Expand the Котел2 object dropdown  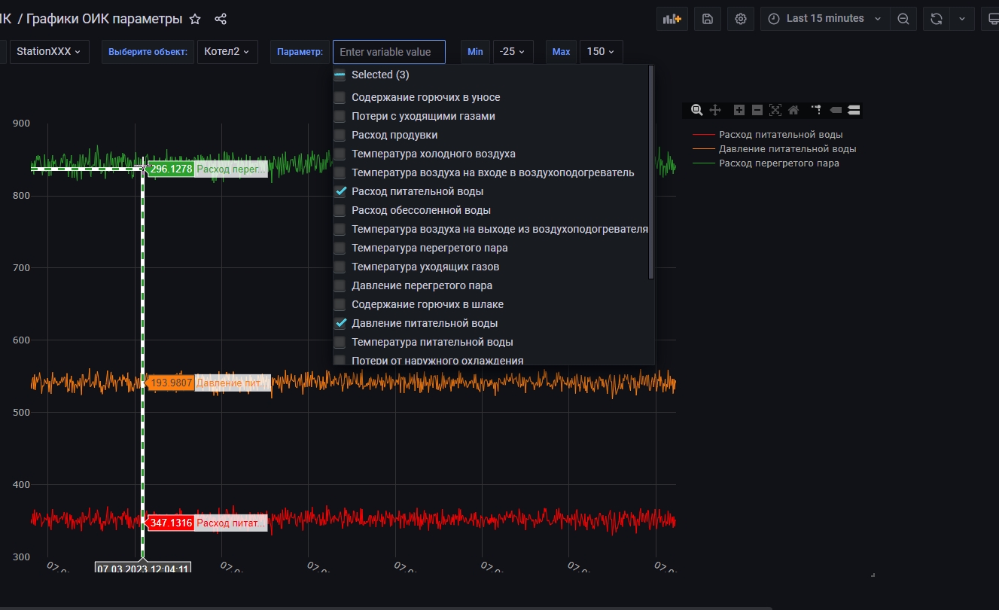tap(227, 52)
